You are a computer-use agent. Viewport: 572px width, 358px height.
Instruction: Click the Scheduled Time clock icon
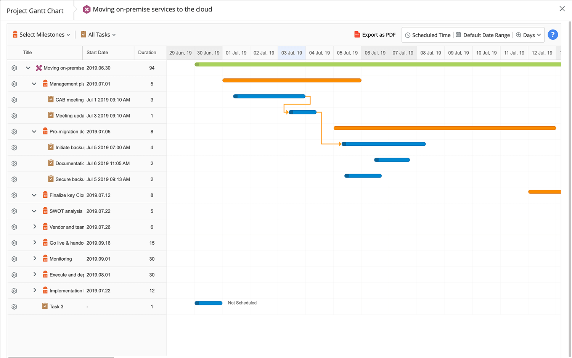[x=408, y=35]
